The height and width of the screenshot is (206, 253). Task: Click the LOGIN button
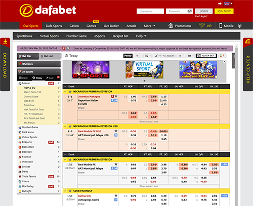point(204,11)
